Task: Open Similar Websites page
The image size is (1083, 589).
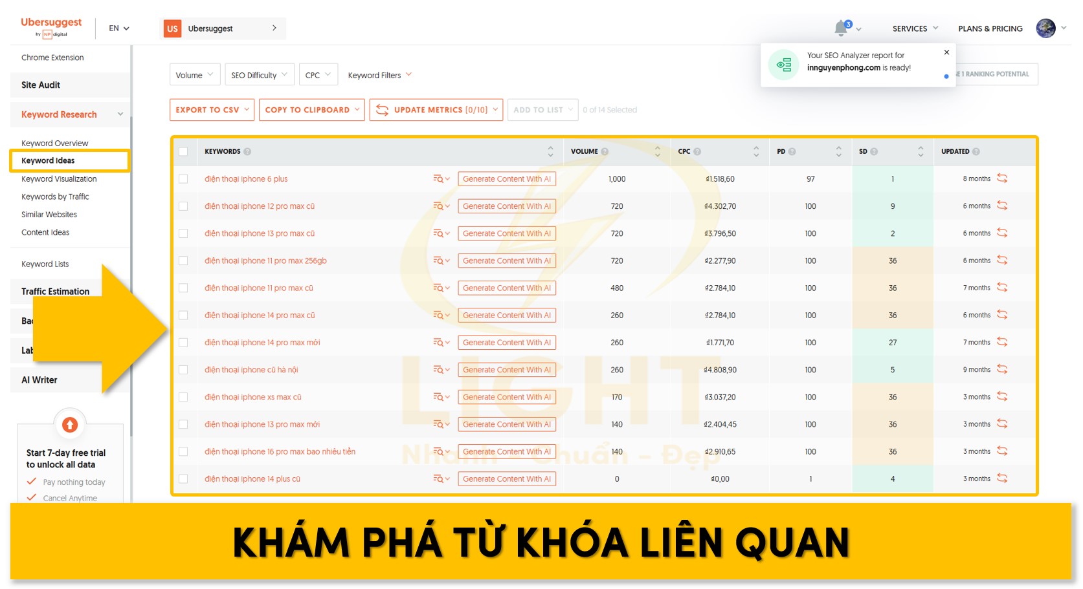Action: click(x=49, y=214)
